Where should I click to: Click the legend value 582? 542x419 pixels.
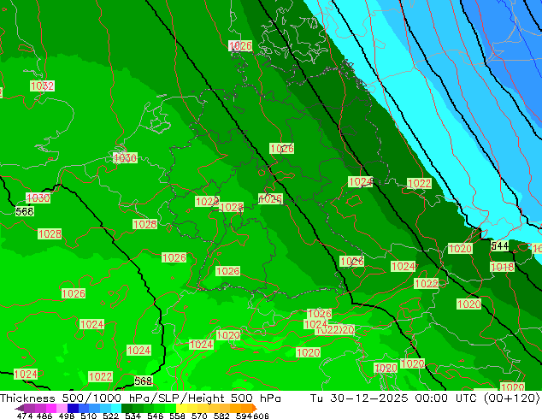(221, 416)
